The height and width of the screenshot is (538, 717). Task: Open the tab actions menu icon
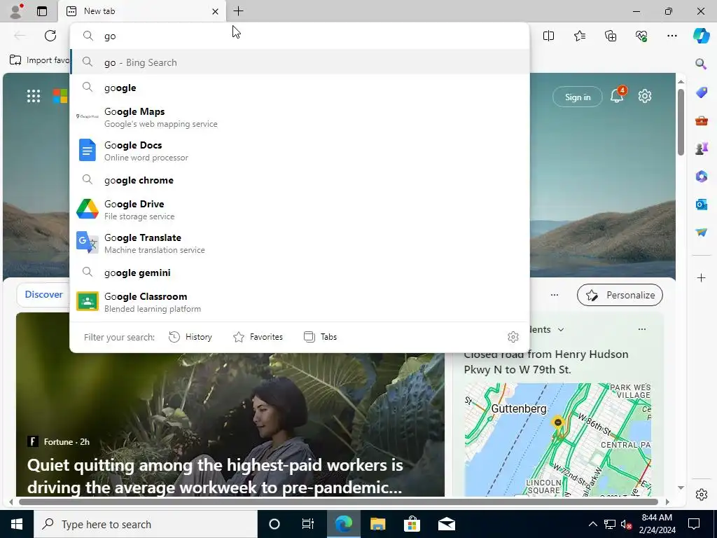click(41, 11)
